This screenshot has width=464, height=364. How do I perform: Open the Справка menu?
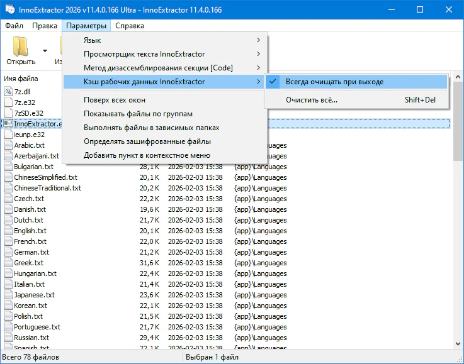click(130, 26)
